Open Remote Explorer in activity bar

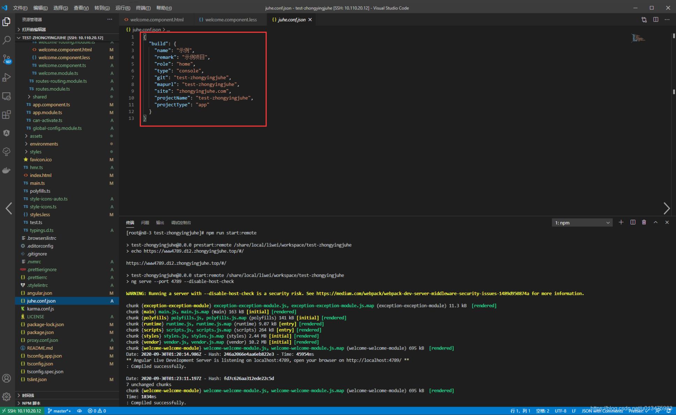click(7, 96)
